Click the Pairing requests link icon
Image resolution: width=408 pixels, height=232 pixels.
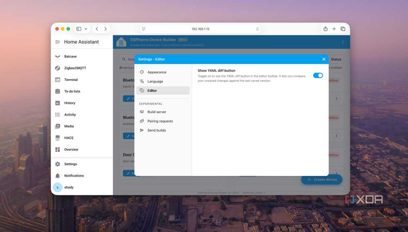click(x=142, y=121)
